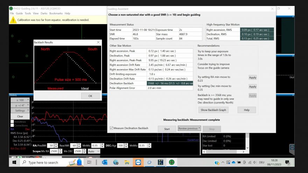Click the PHD2 Guiding icon in the title bar

coord(11,8)
